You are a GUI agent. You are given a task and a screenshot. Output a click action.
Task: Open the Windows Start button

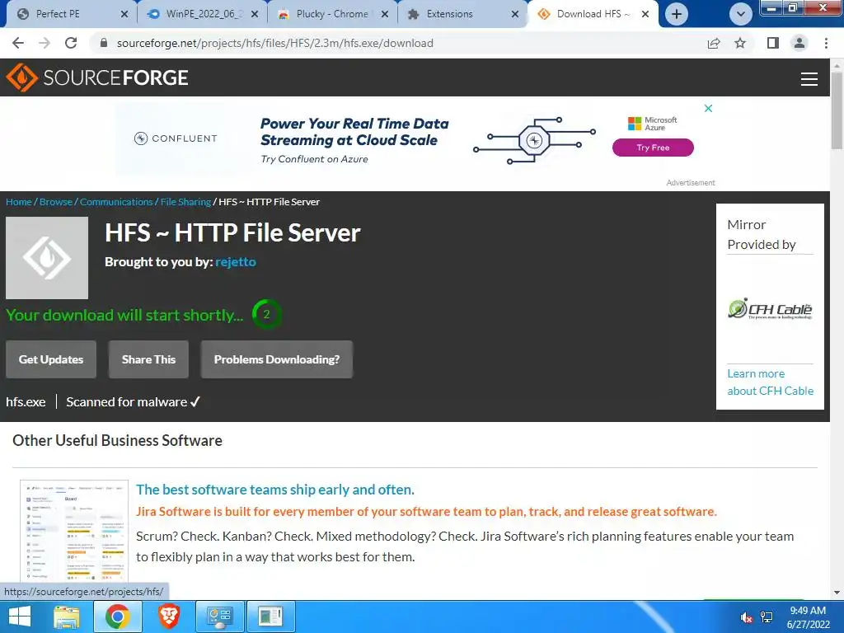[20, 617]
